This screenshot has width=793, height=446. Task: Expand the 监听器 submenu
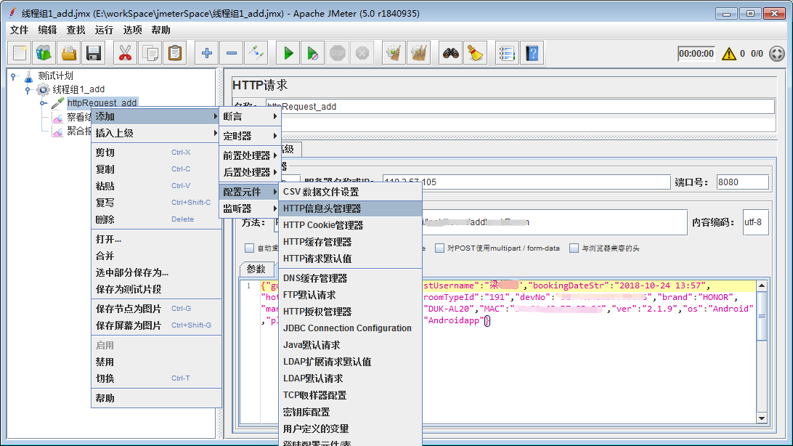coord(250,208)
